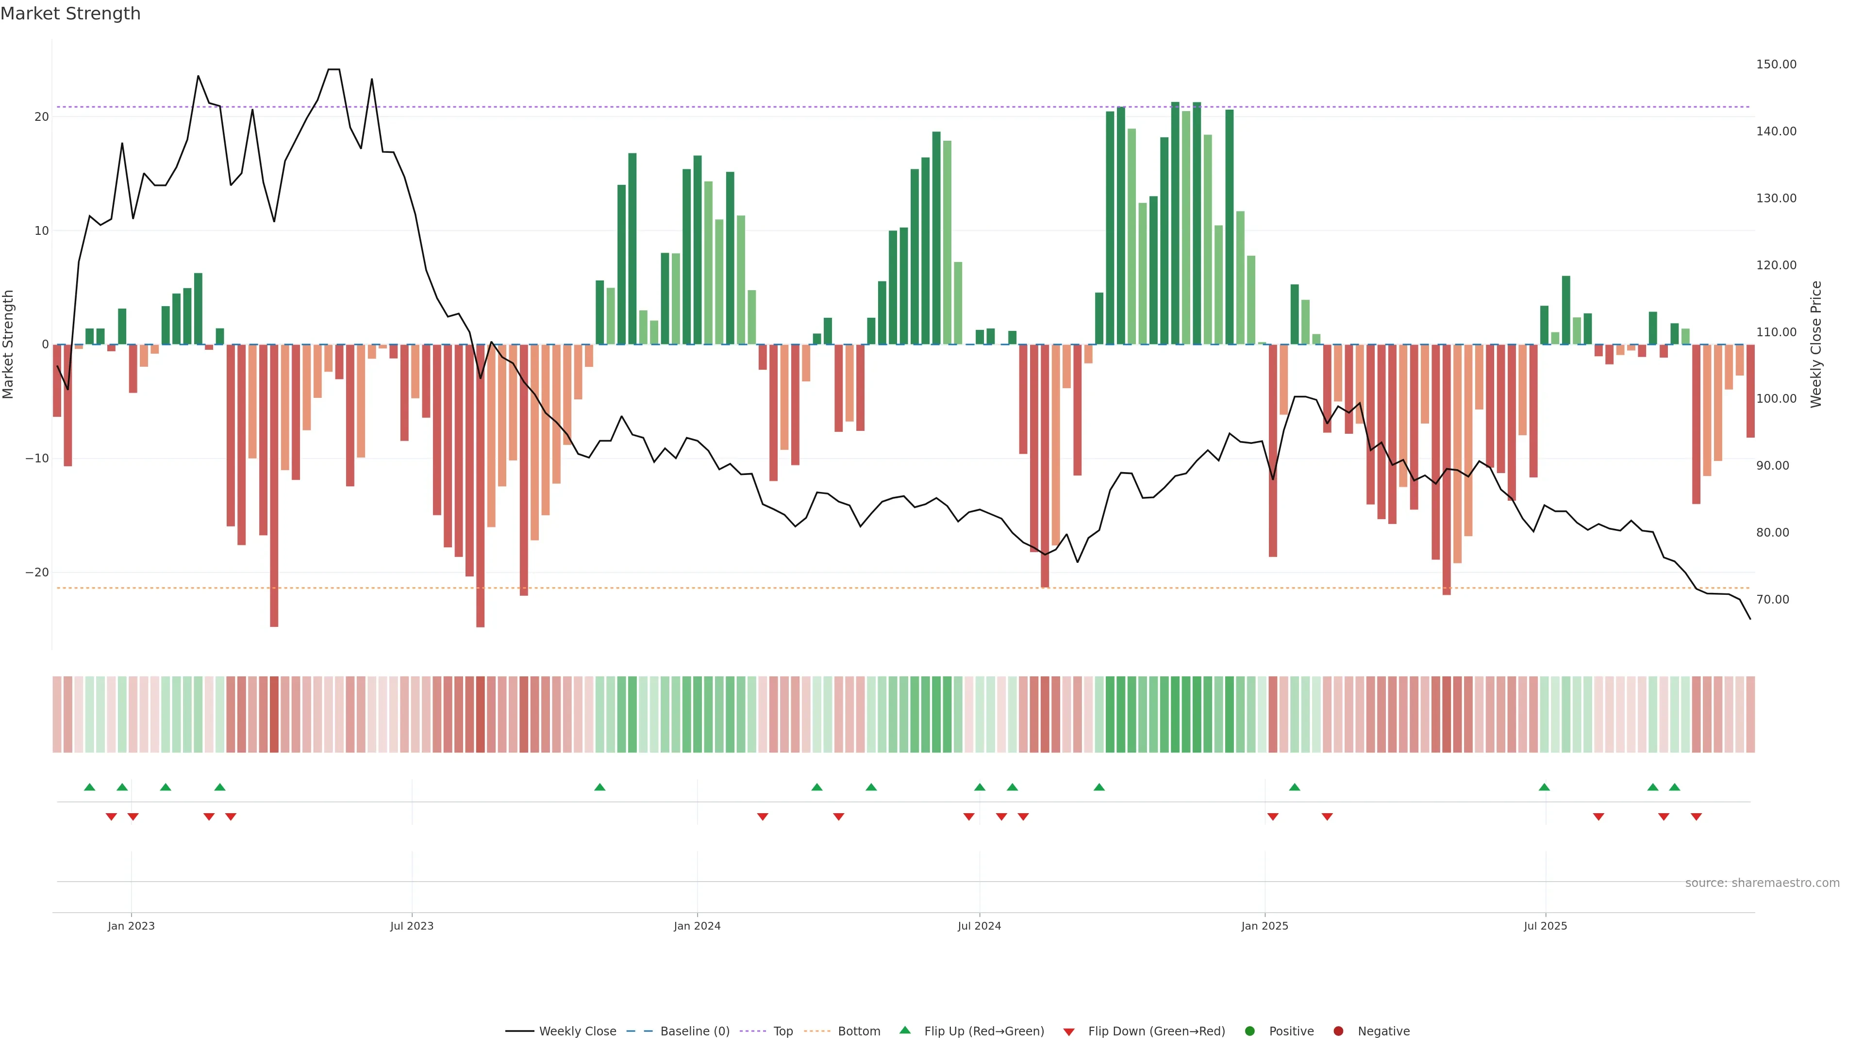Toggle the Weekly Close legend entry
Screen dimensions: 1864x1048
pyautogui.click(x=577, y=1031)
